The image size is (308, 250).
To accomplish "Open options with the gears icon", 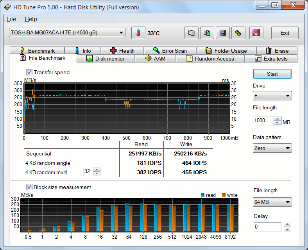I will 238,33.
